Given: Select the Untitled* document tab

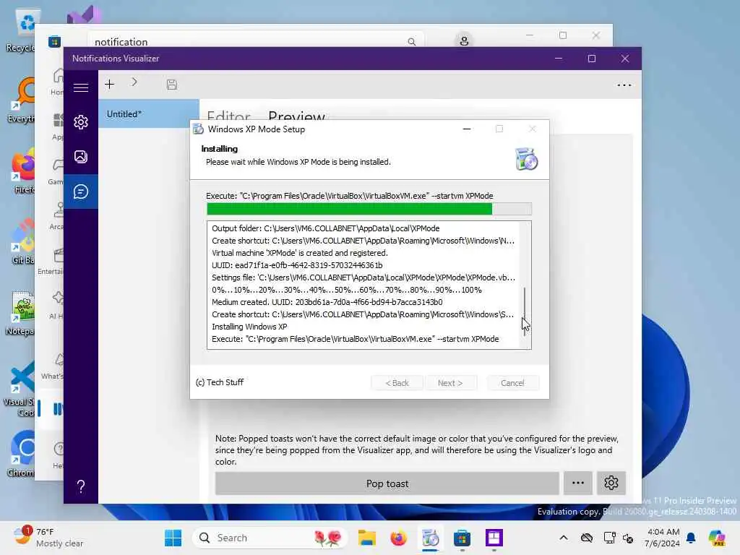Looking at the screenshot, I should tap(149, 113).
